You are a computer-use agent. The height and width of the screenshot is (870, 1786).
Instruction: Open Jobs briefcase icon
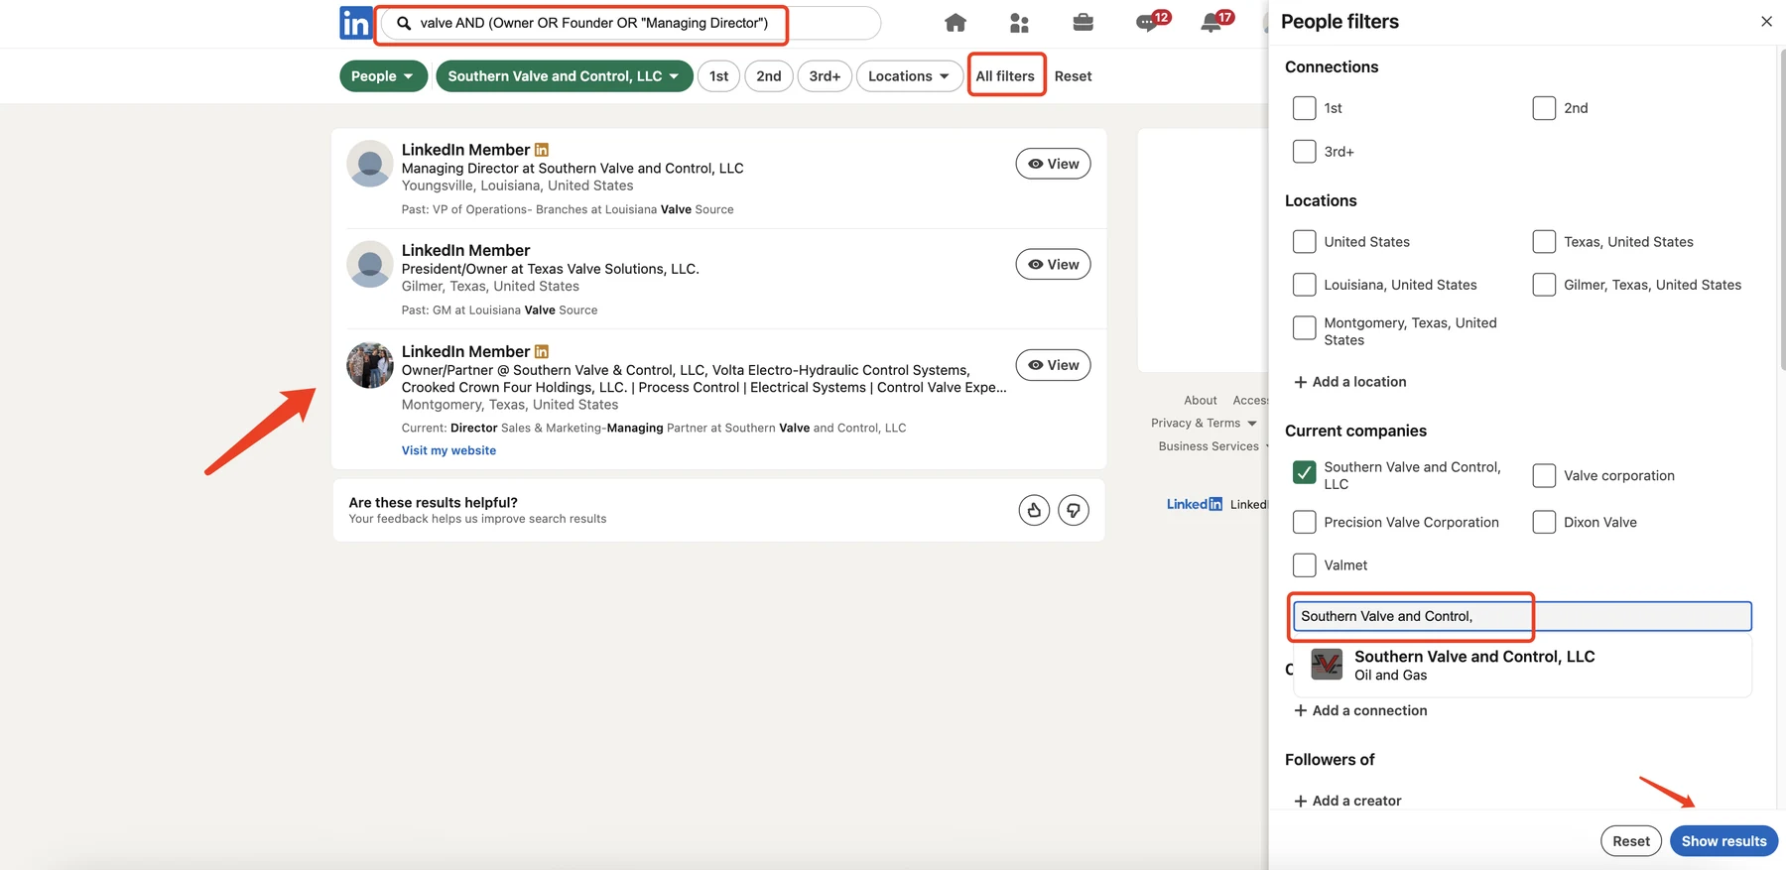(x=1083, y=23)
